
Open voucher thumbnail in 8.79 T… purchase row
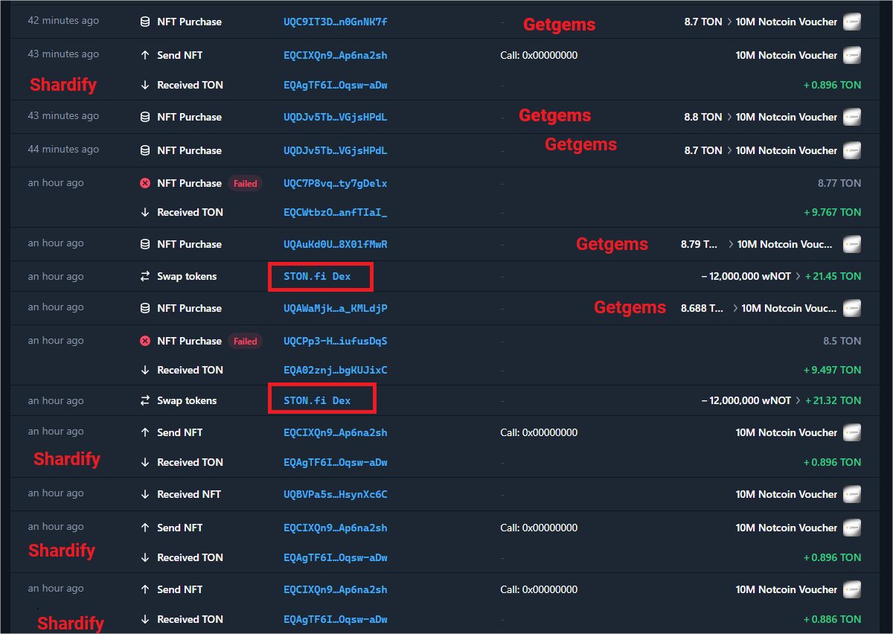pos(852,244)
